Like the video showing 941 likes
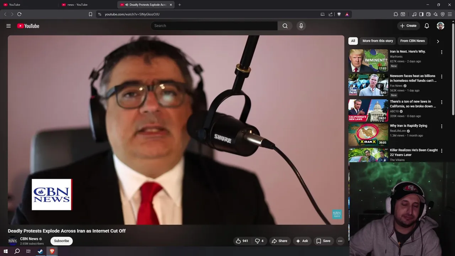 point(242,241)
